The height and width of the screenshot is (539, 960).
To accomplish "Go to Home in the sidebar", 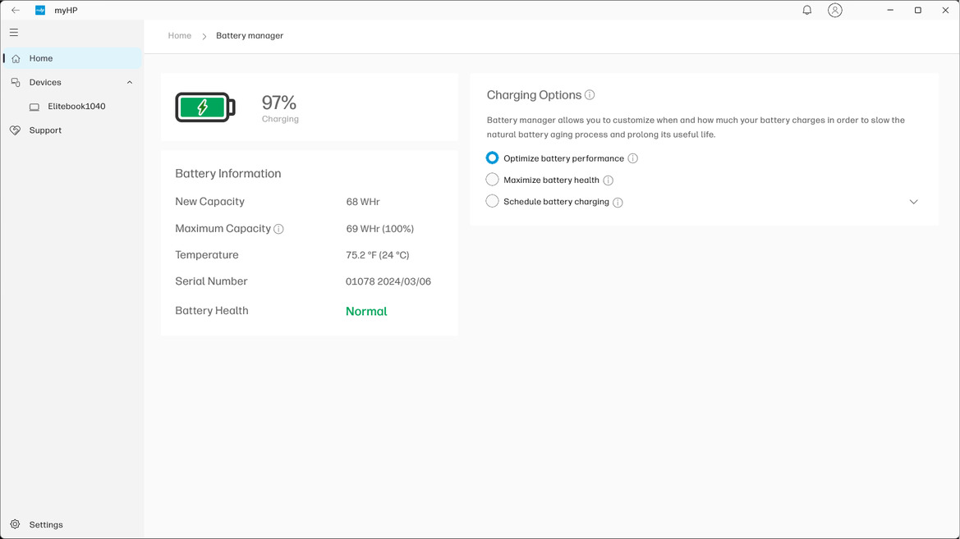I will pyautogui.click(x=72, y=59).
